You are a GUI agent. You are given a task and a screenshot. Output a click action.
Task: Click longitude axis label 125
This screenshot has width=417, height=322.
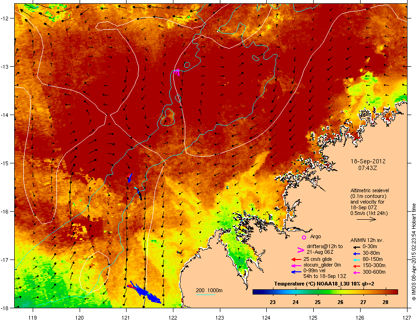[313, 317]
